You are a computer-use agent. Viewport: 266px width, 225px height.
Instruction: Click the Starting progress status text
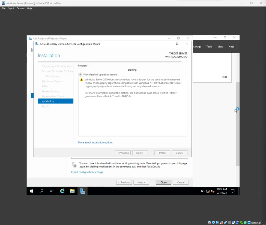[132, 70]
